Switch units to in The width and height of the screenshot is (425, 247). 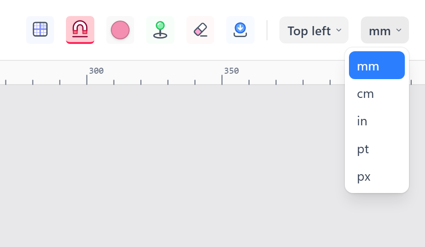[377, 121]
